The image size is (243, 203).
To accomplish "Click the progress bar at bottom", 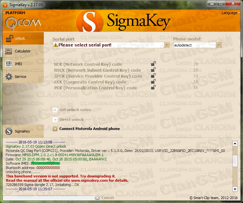I will tap(48, 198).
